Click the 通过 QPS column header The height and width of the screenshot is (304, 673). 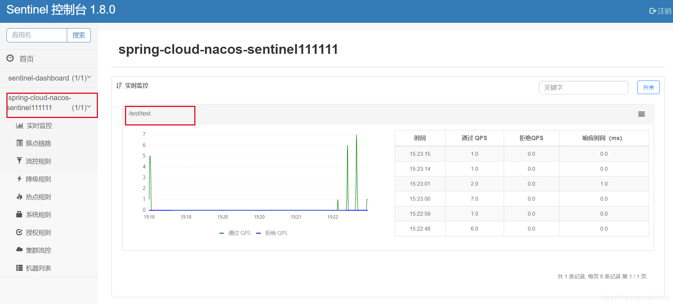(474, 138)
